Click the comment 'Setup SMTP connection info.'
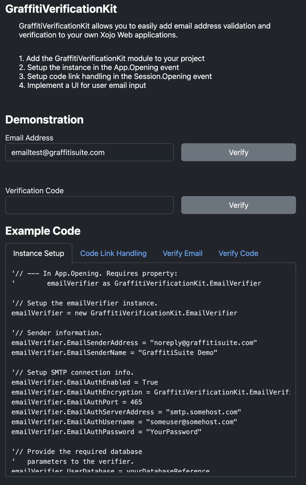Viewport: 306px width, 485px height. pos(73,372)
